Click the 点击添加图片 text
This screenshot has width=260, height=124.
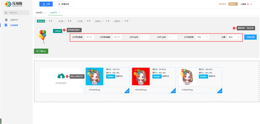[x=61, y=83]
